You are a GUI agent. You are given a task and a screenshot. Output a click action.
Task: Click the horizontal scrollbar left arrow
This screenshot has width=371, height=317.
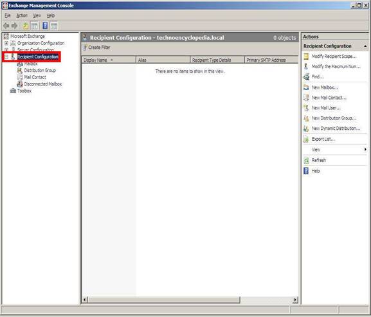click(85, 300)
